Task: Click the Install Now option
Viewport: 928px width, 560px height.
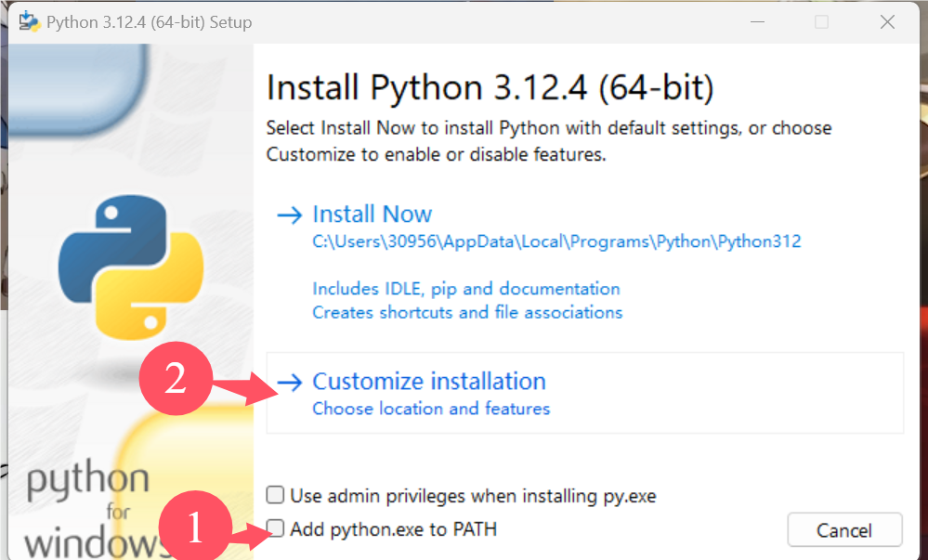Action: pos(373,215)
